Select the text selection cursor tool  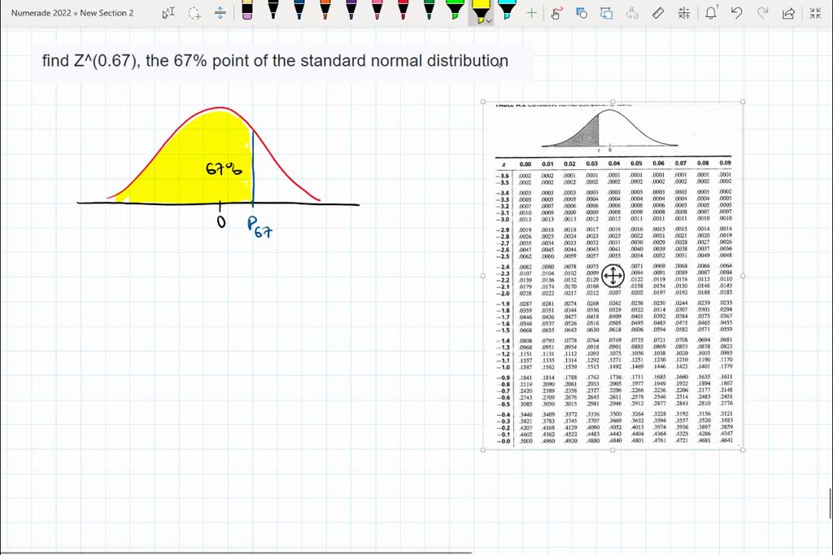click(168, 13)
